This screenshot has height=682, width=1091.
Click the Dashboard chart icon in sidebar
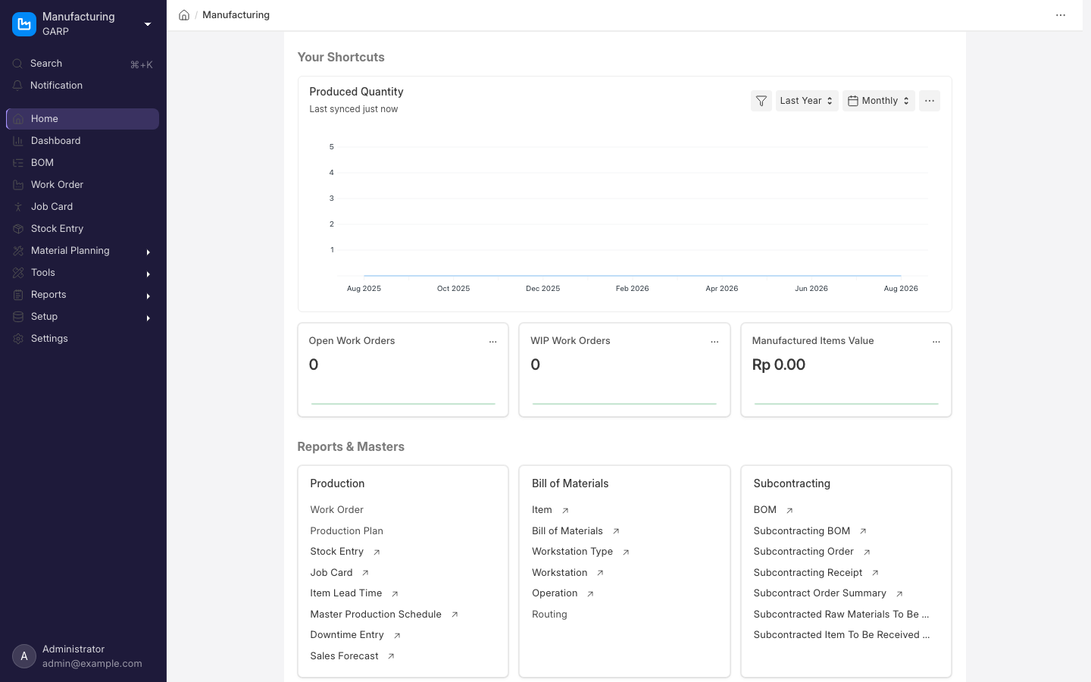[18, 141]
